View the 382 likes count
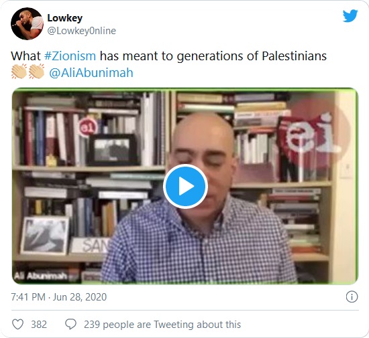 coord(39,325)
